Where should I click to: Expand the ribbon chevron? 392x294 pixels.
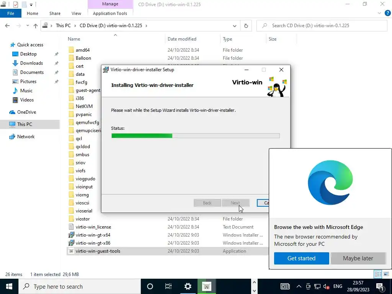(379, 13)
